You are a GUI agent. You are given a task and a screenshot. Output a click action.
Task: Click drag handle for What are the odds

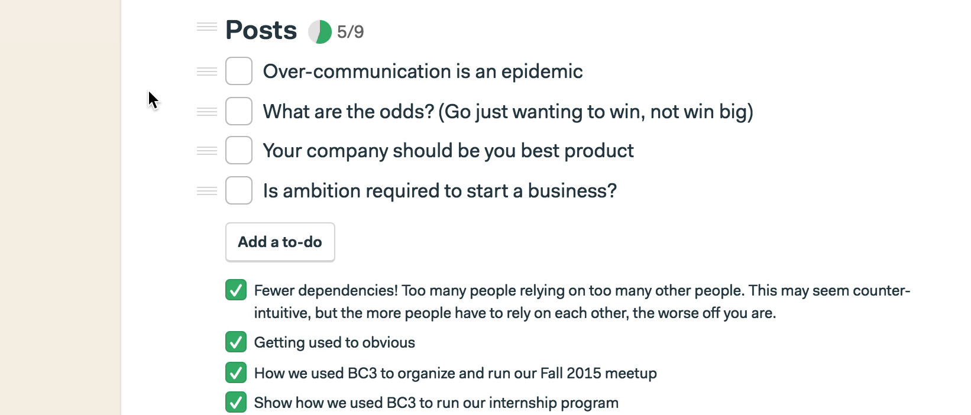(x=207, y=112)
